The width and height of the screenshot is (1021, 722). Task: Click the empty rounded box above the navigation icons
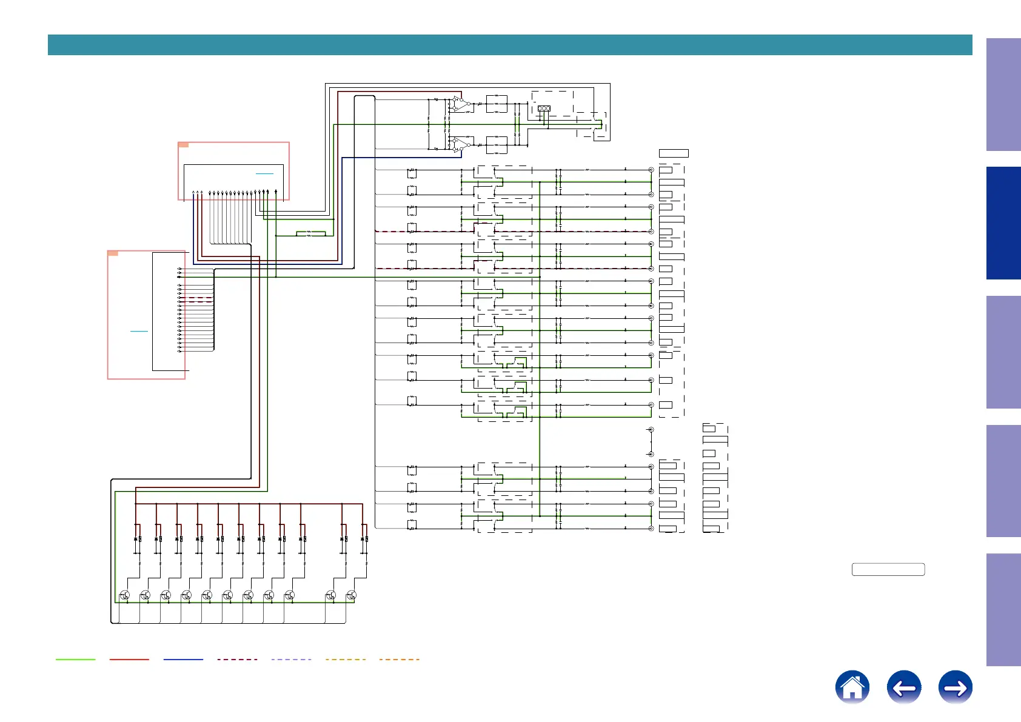click(888, 569)
